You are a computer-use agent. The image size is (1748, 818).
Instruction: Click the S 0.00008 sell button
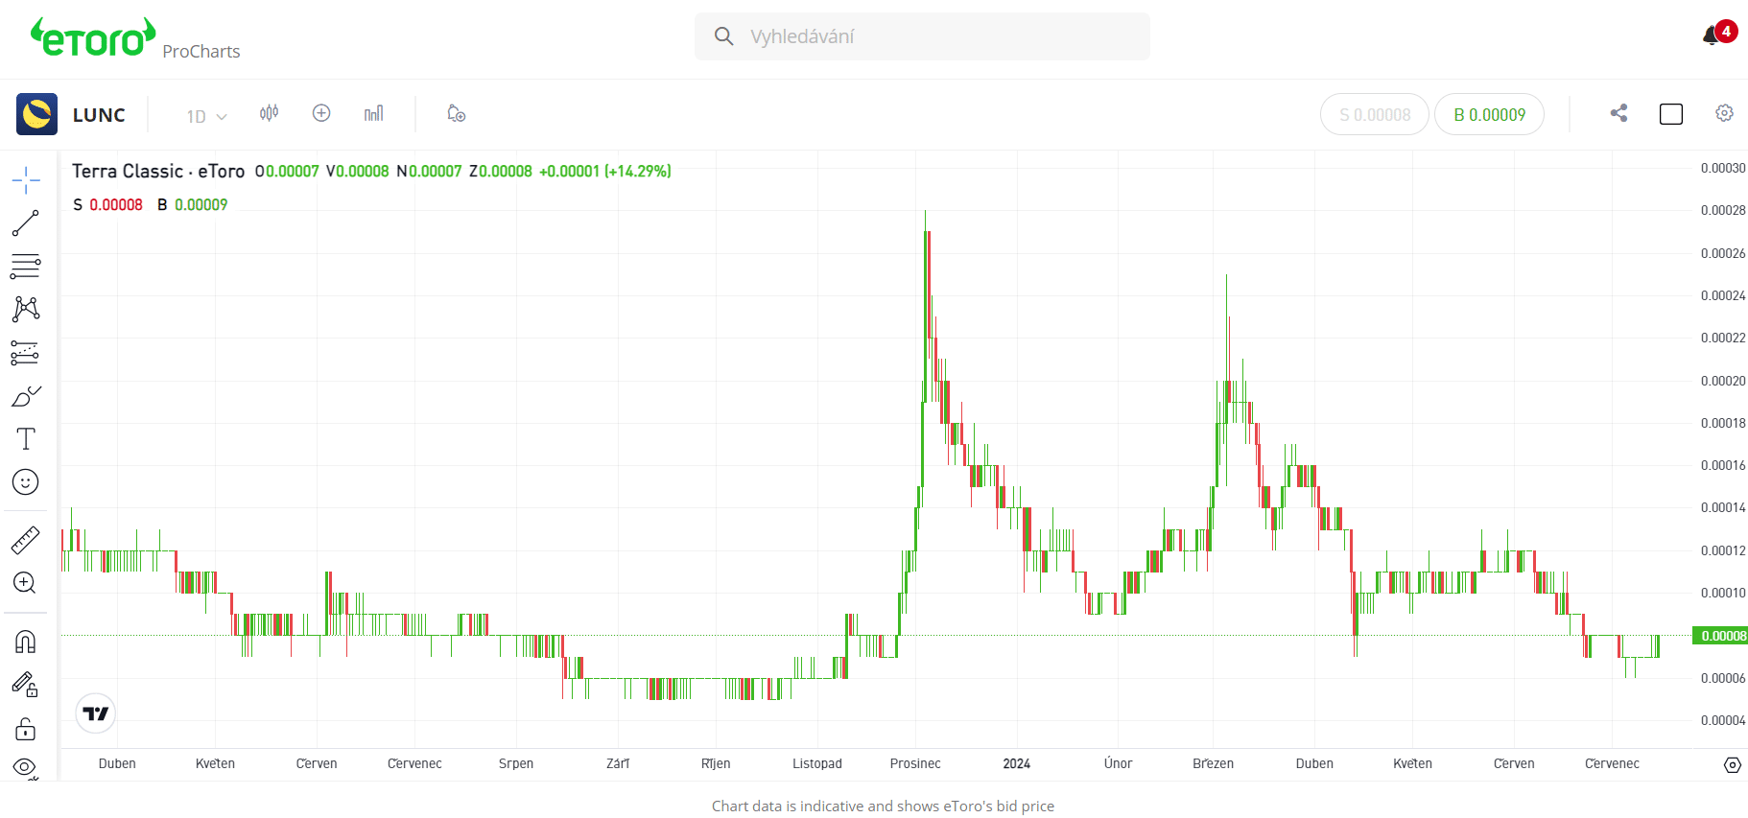tap(1375, 114)
